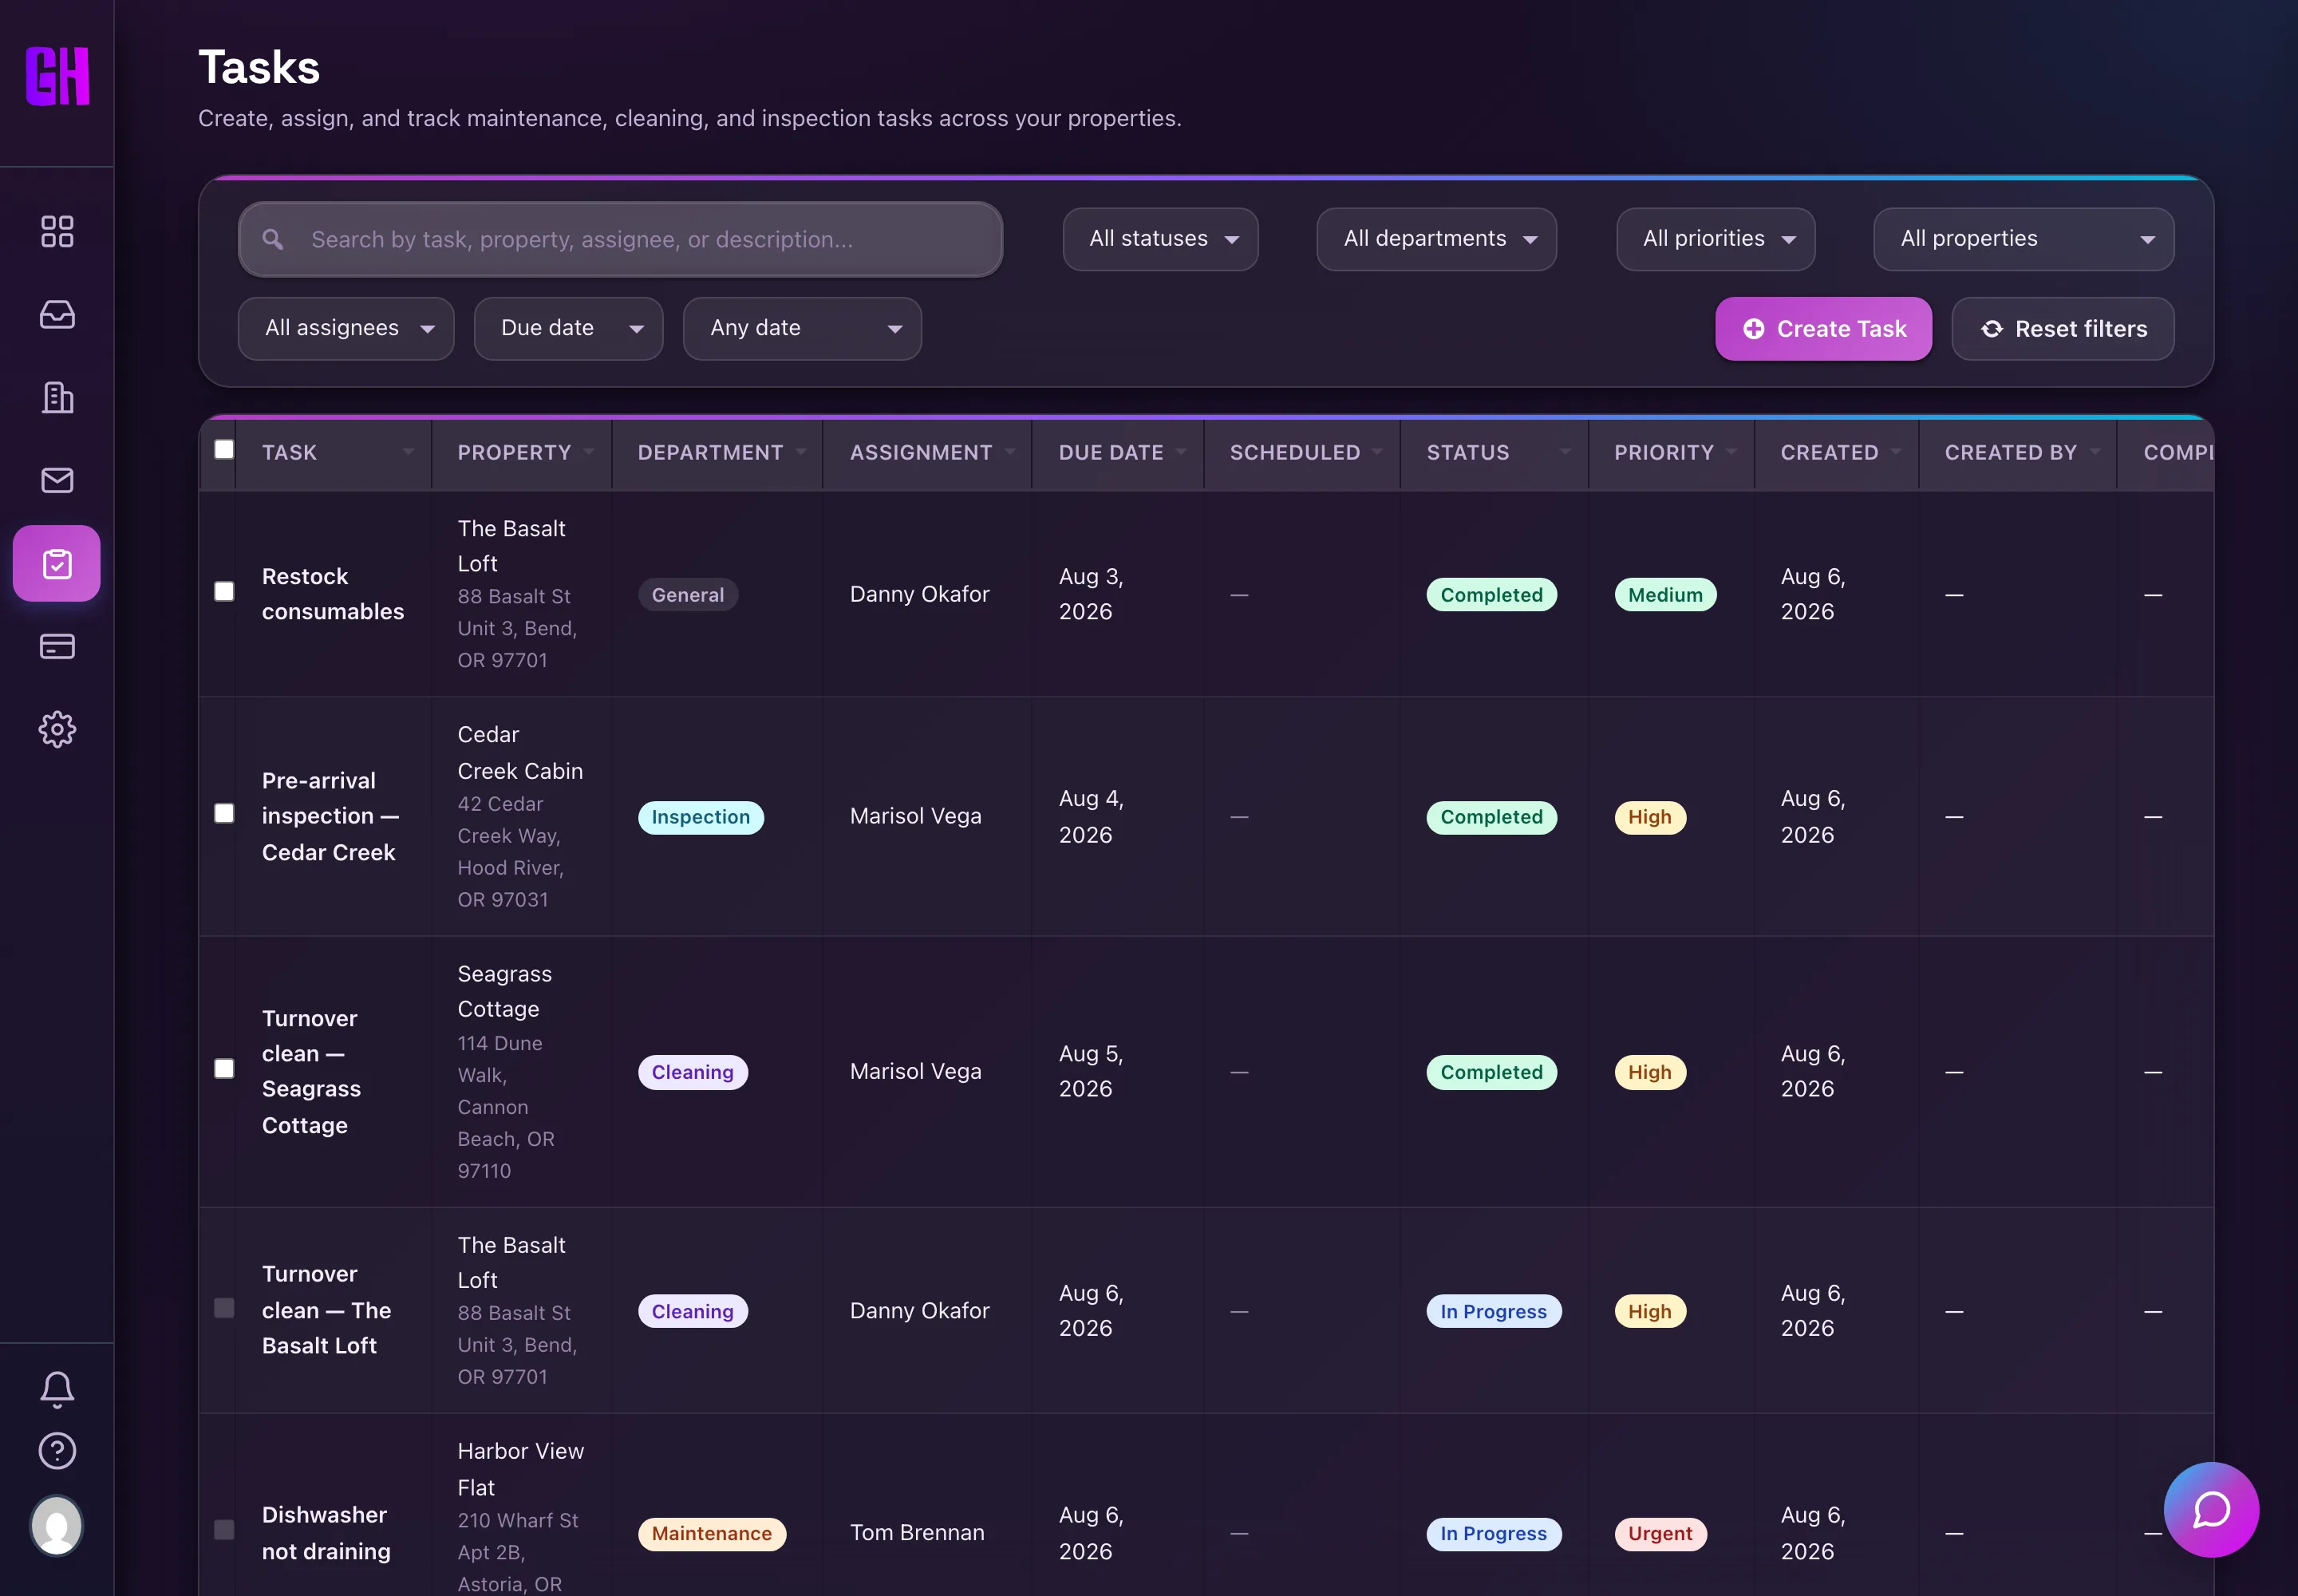This screenshot has width=2298, height=1596.
Task: Open the notifications bell icon
Action: click(57, 1388)
